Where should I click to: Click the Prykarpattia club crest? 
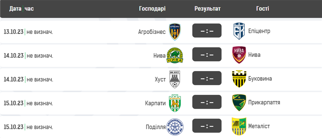239,103
